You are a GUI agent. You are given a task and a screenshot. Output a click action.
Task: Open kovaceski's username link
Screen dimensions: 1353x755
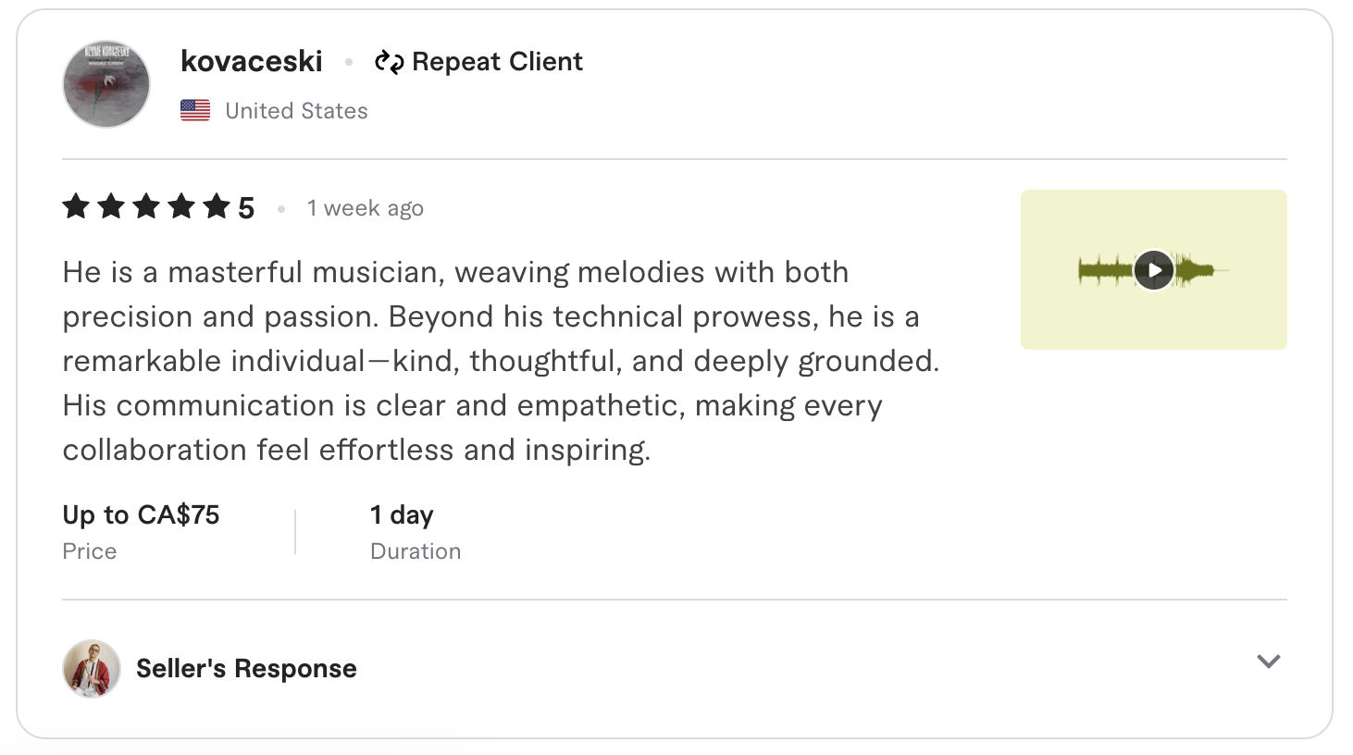pyautogui.click(x=251, y=61)
